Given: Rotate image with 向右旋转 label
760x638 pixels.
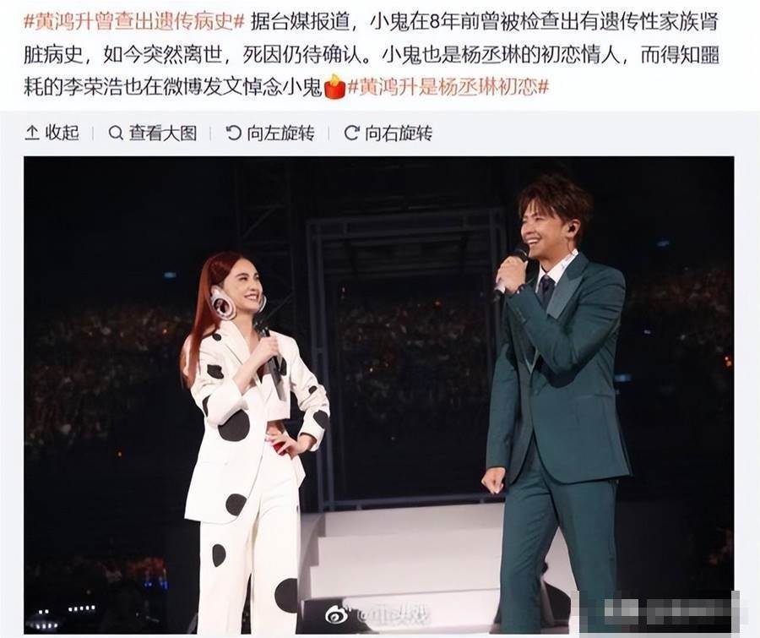Looking at the screenshot, I should [399, 133].
